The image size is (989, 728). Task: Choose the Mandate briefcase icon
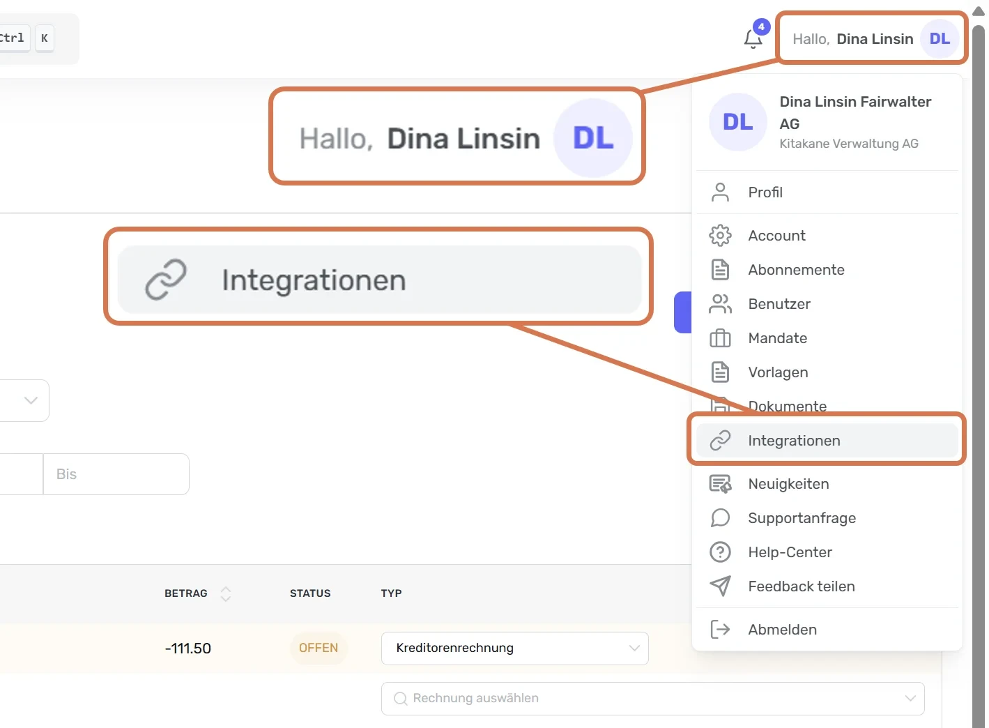[x=720, y=338]
